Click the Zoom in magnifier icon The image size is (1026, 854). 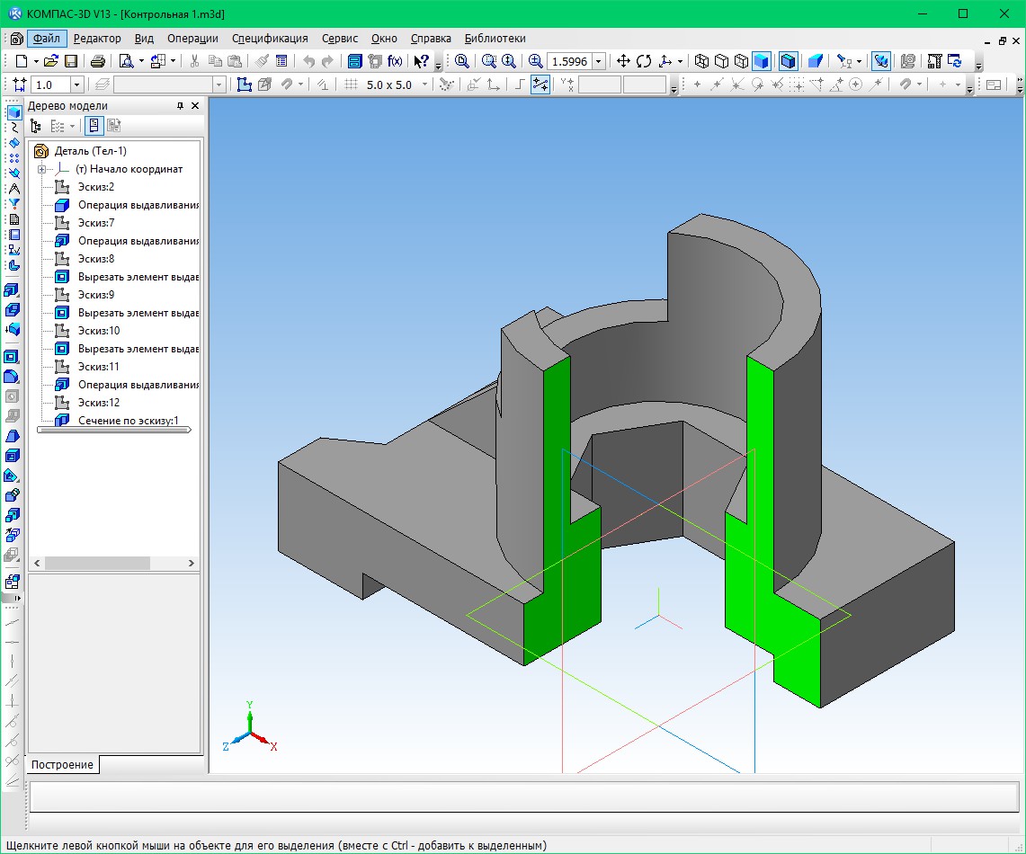point(536,61)
